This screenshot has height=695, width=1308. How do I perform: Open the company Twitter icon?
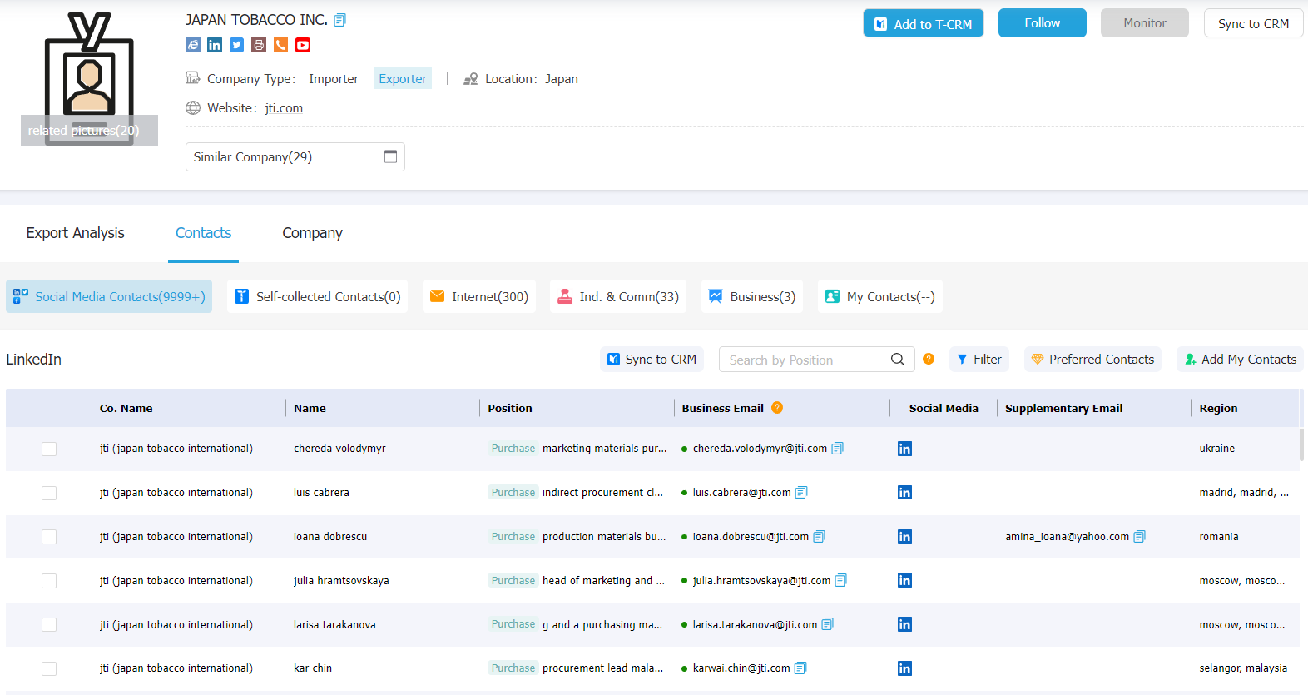pos(237,45)
